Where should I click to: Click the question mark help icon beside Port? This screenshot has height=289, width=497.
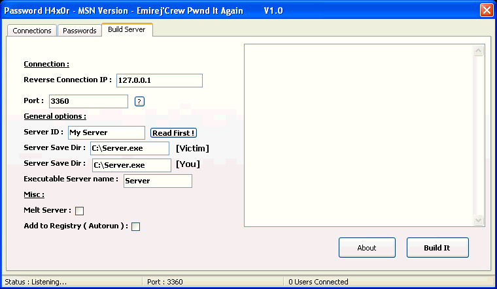coord(139,101)
